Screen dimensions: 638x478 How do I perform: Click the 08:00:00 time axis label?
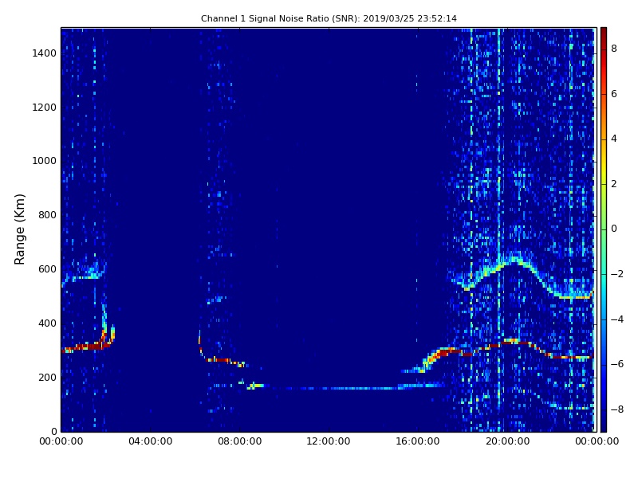pos(240,441)
